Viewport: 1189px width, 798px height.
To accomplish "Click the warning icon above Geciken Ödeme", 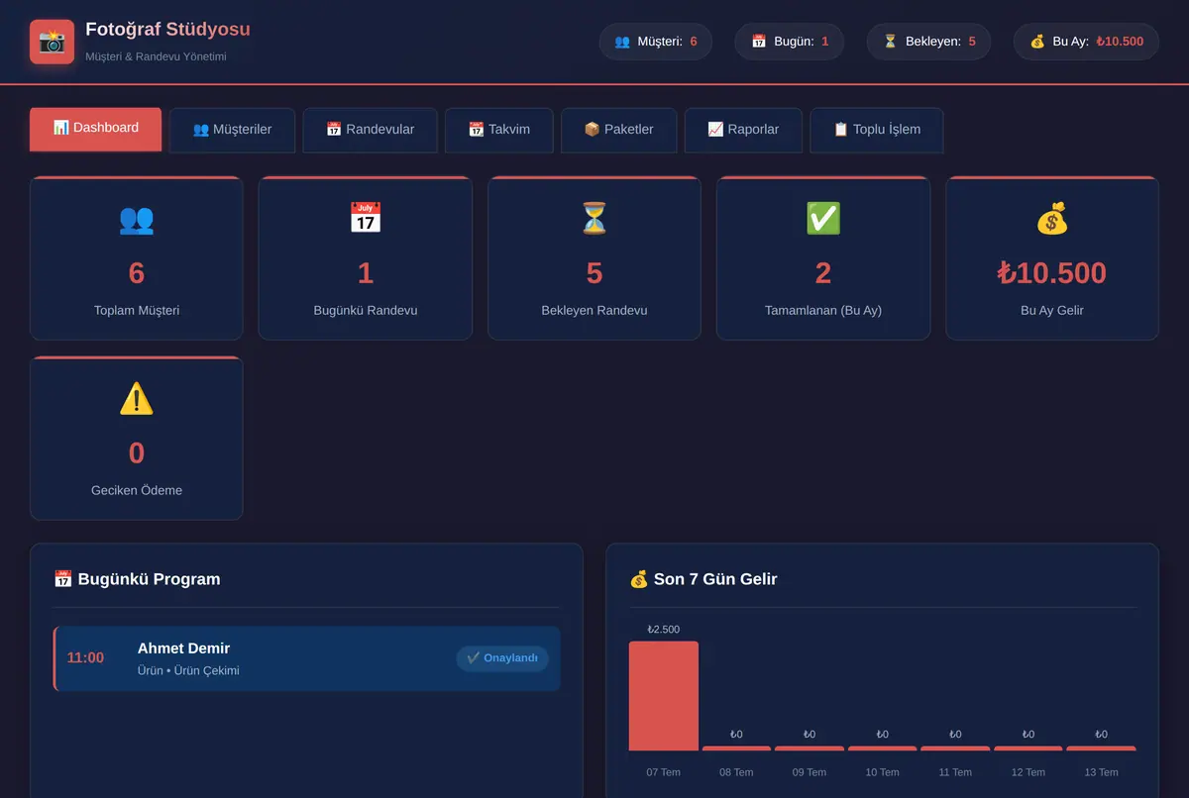I will [x=137, y=399].
